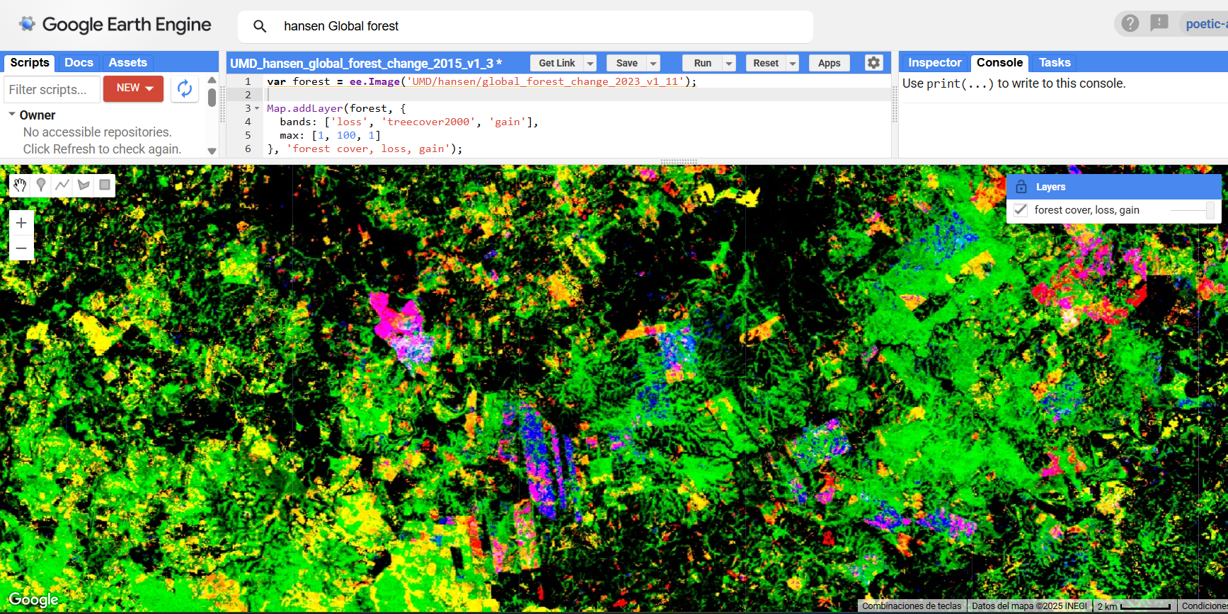Image resolution: width=1228 pixels, height=614 pixels.
Task: Open the NEW script dropdown
Action: pyautogui.click(x=134, y=88)
